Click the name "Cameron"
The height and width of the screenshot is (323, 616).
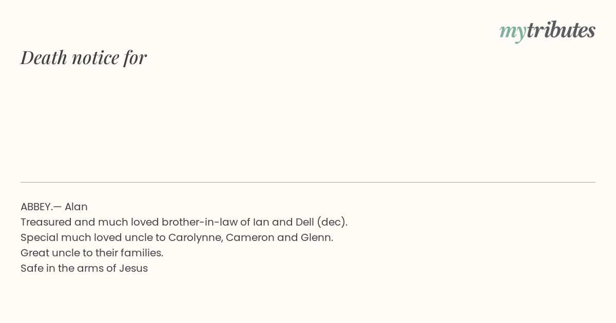pos(250,237)
